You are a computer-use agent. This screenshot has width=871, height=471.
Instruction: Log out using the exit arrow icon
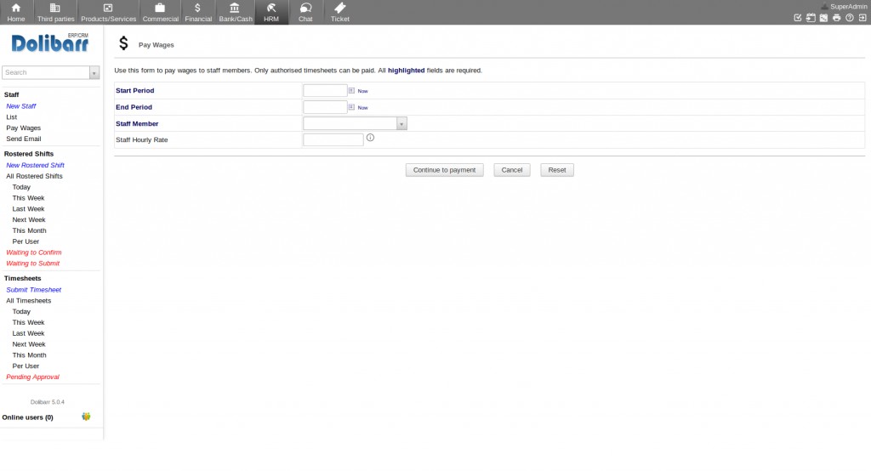(862, 18)
